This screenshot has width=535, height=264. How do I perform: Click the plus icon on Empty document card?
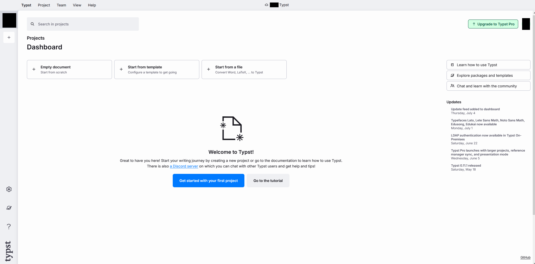[34, 69]
